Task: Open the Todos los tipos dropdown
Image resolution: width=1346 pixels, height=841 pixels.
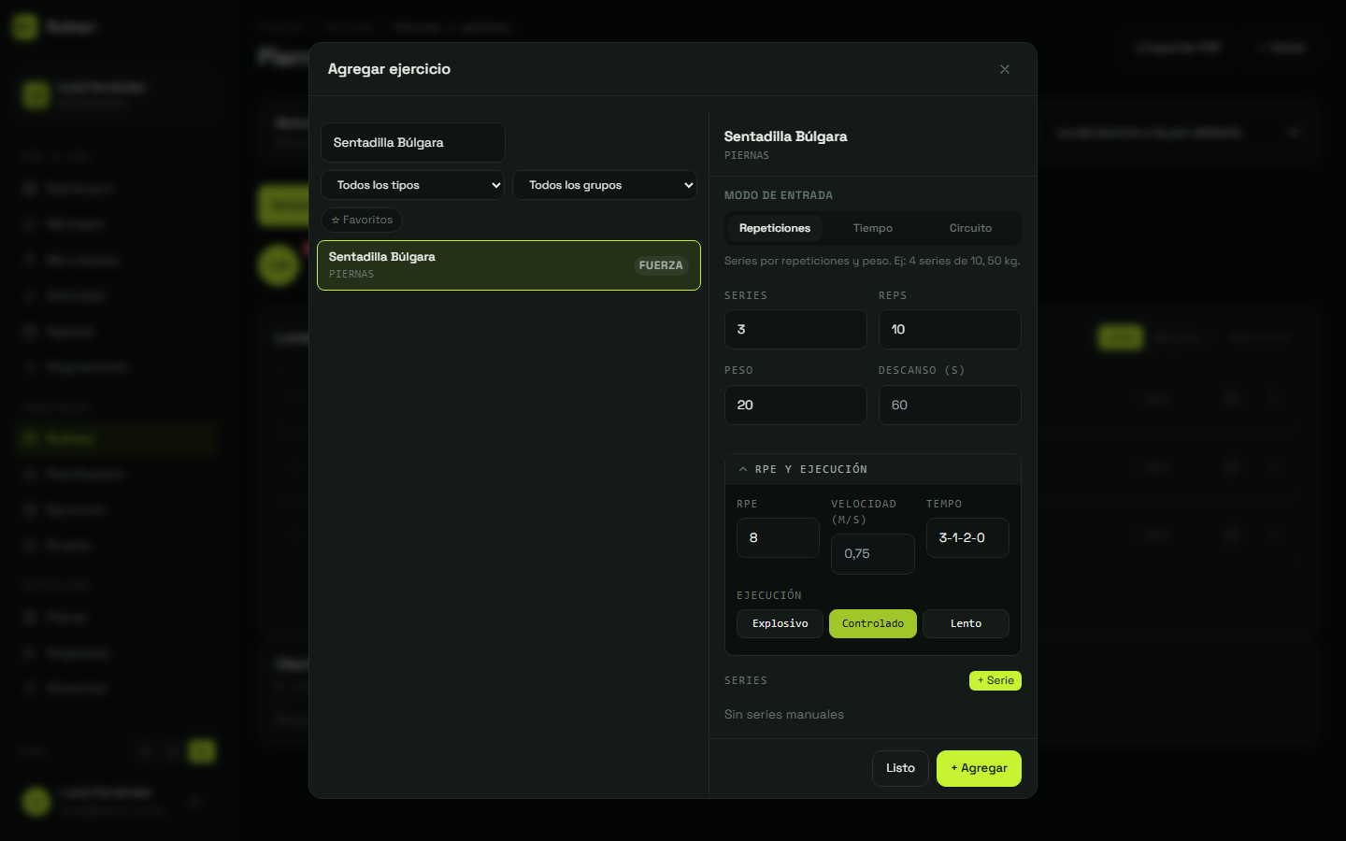Action: 413,185
